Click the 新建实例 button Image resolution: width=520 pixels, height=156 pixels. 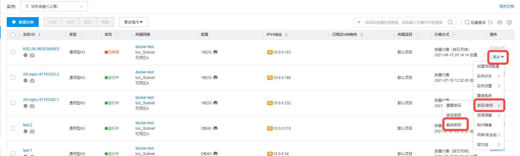coord(23,22)
